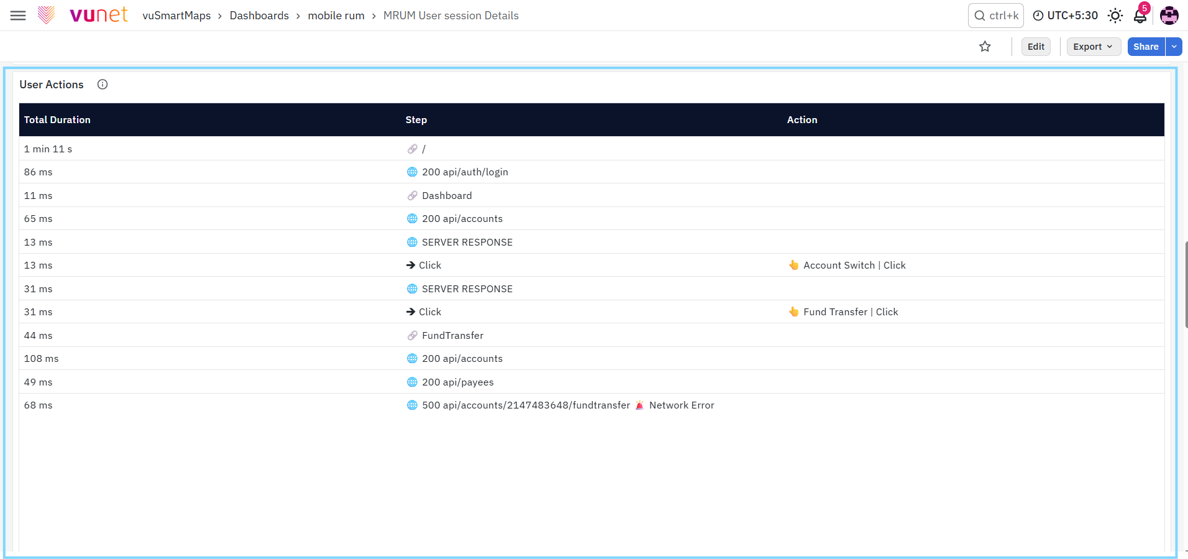Open the user profile avatar

(1169, 16)
